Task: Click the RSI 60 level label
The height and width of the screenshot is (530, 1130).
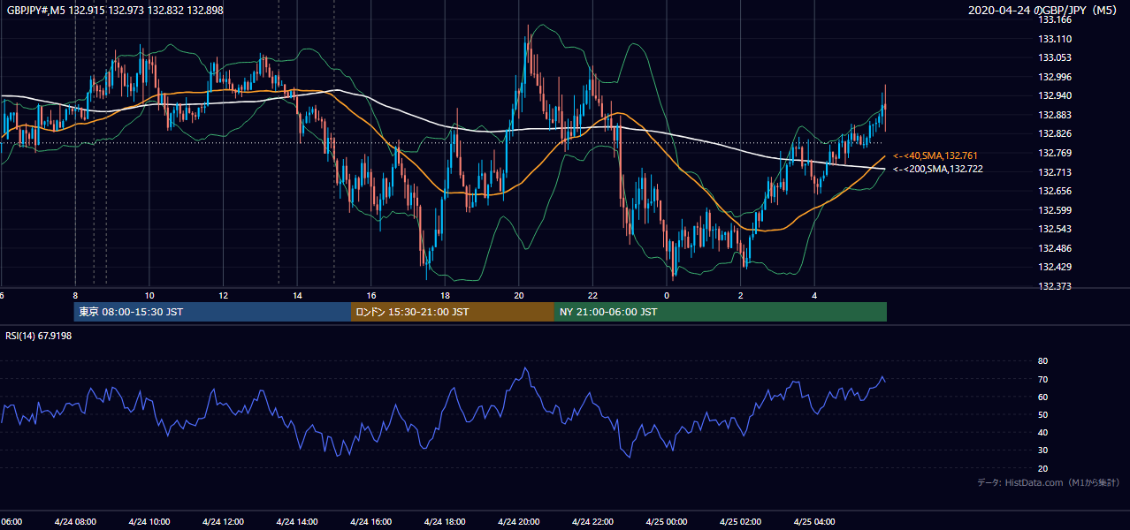Action: point(1042,397)
